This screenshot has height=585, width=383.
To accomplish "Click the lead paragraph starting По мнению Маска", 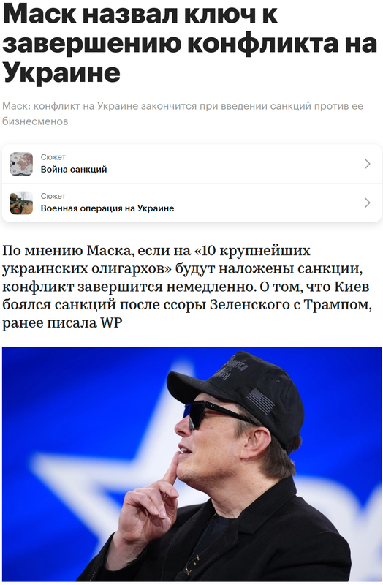I will point(187,287).
